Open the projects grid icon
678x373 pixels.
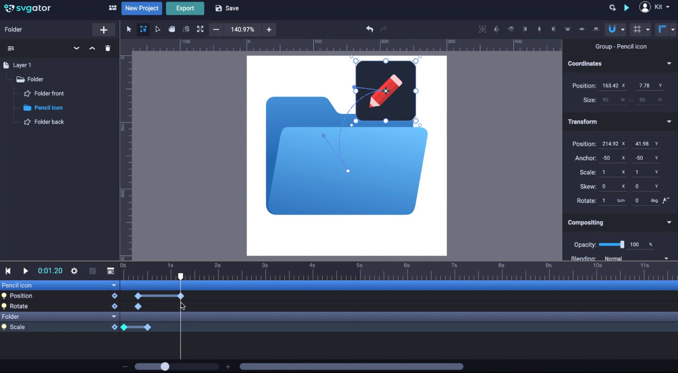pos(112,8)
